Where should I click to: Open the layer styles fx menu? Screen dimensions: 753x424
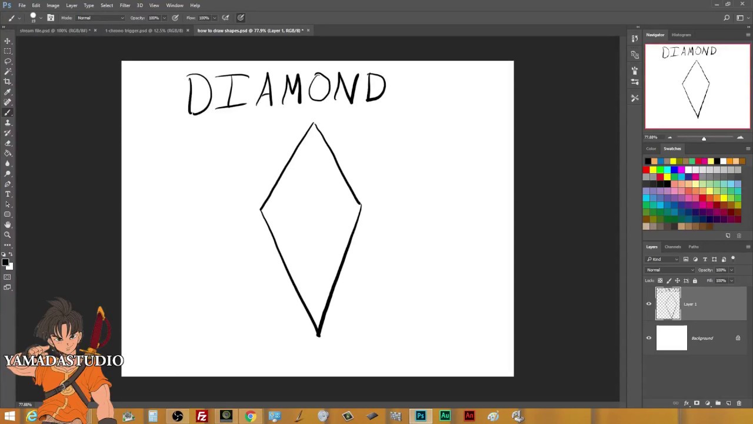[687, 403]
